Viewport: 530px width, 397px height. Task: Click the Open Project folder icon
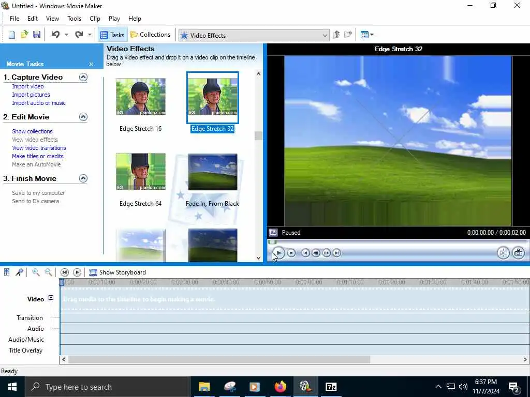[24, 35]
